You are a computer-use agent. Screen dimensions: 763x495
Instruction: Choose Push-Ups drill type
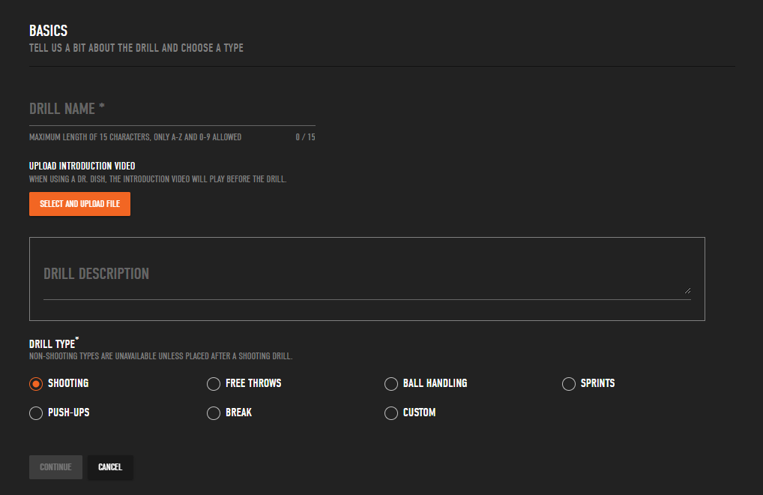click(36, 413)
